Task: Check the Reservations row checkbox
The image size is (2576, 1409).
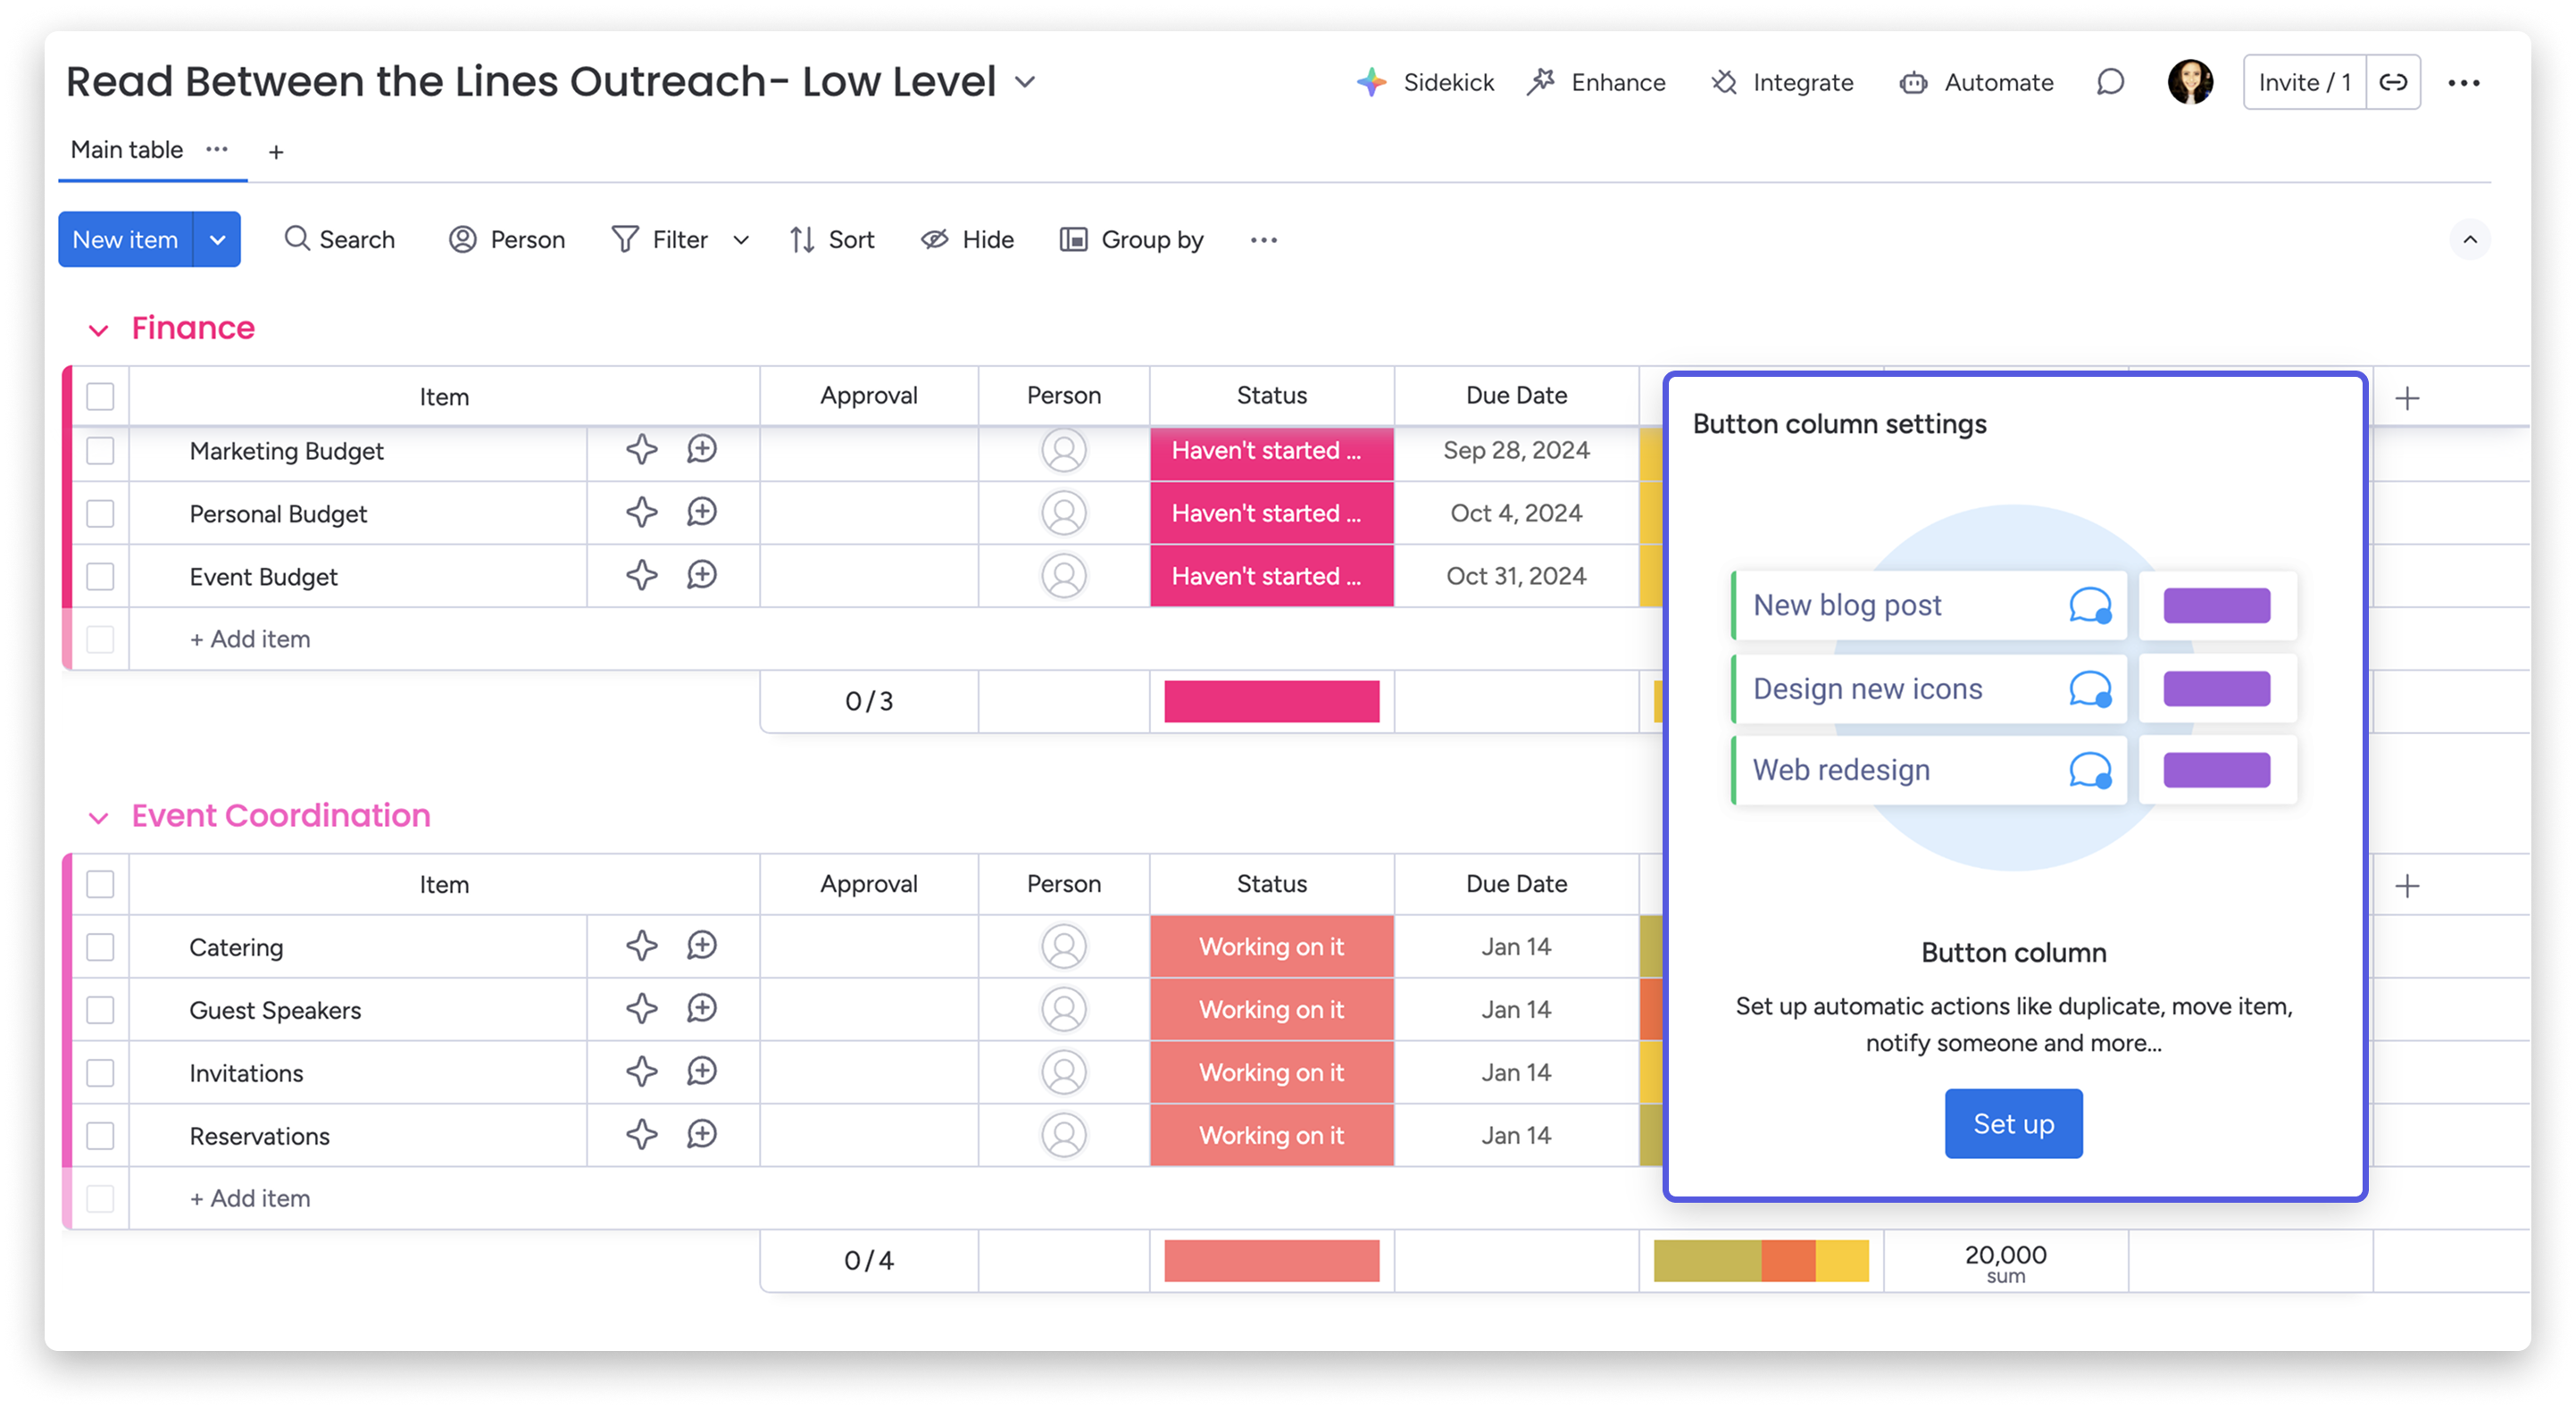Action: tap(100, 1135)
